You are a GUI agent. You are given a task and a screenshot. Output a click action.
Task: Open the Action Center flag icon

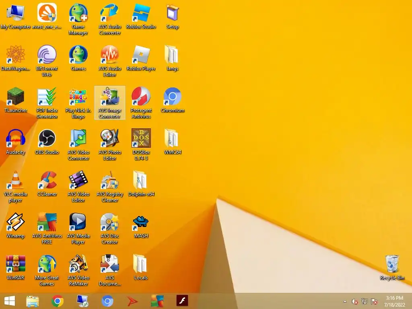click(x=374, y=301)
